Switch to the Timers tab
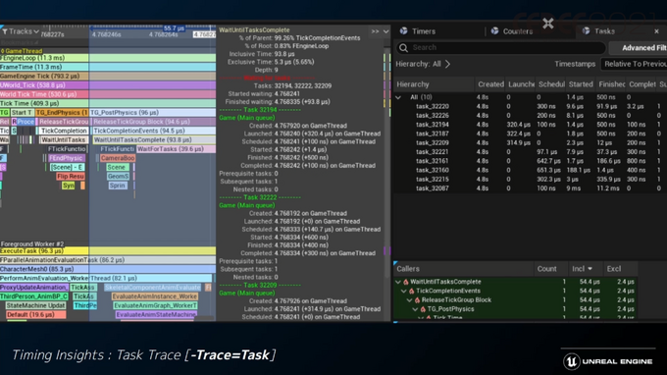Image resolution: width=667 pixels, height=375 pixels. pos(424,31)
